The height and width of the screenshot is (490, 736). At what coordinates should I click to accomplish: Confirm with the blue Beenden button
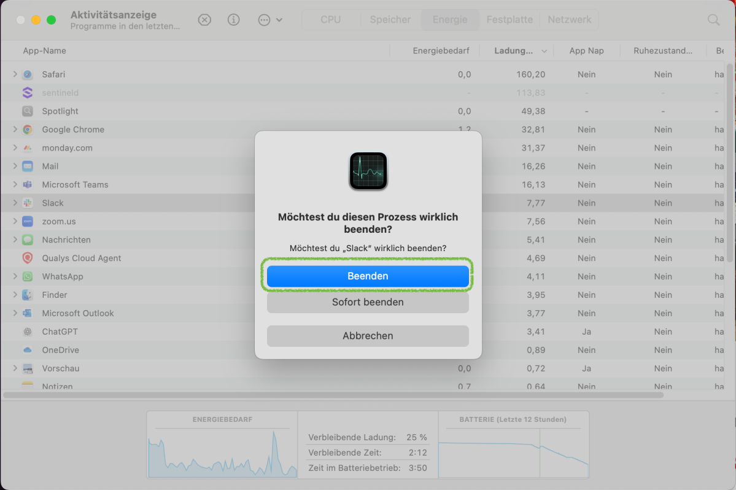point(368,276)
